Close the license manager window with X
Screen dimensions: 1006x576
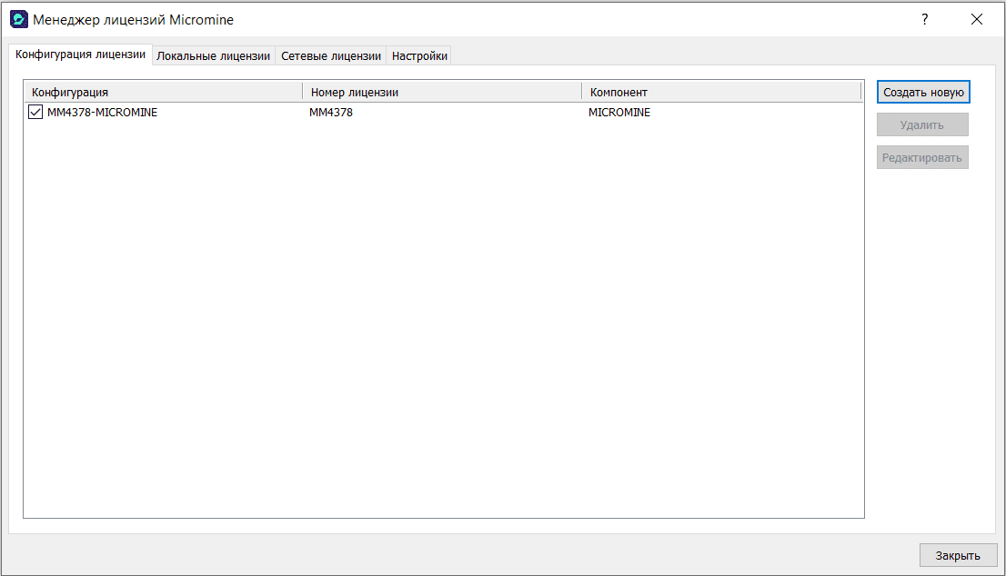pos(977,19)
